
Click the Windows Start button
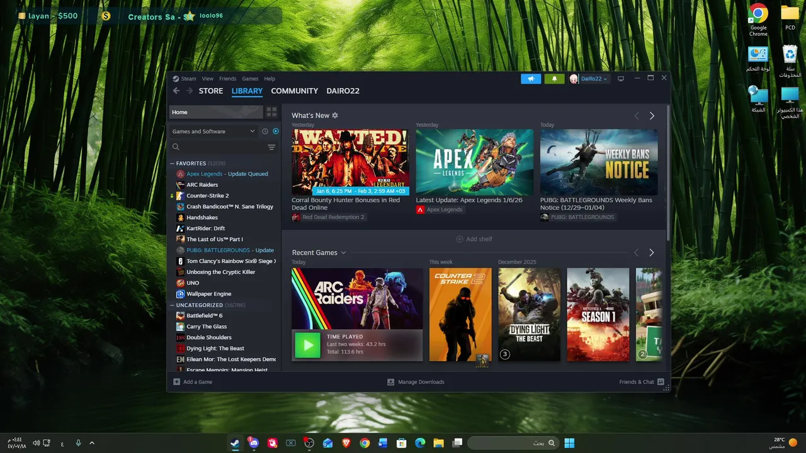click(x=569, y=443)
